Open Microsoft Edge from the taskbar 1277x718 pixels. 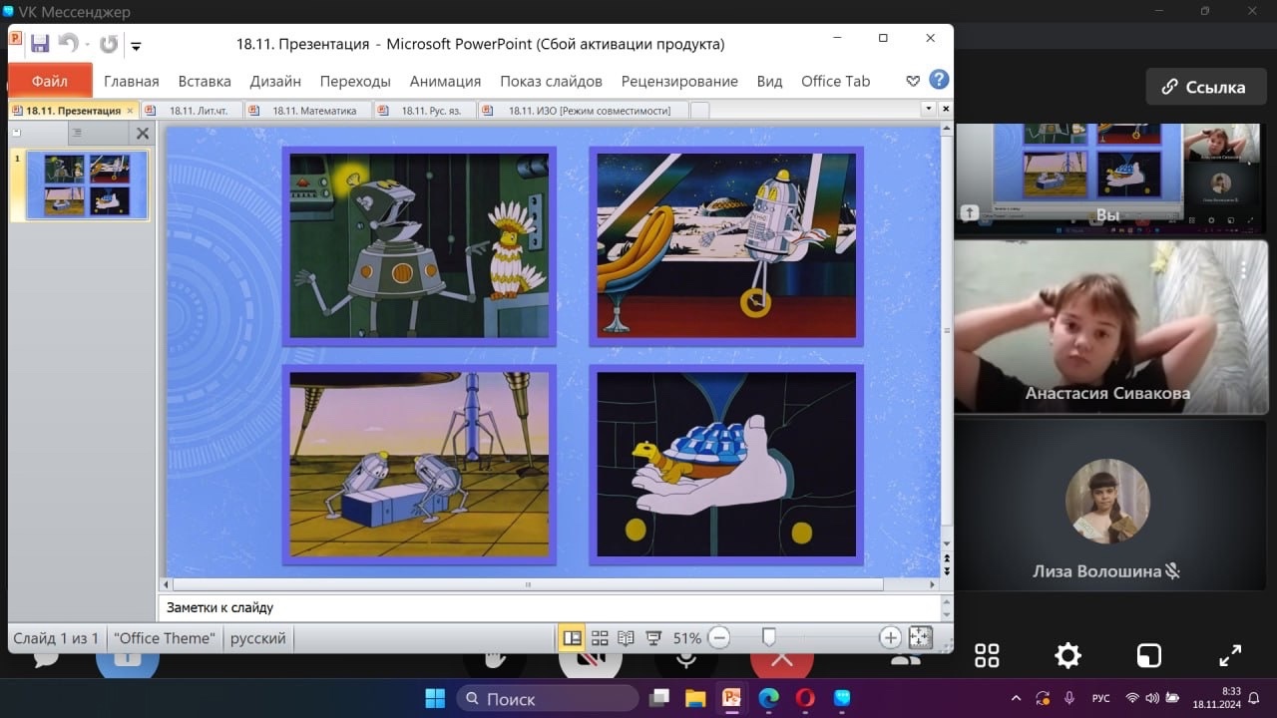[768, 698]
